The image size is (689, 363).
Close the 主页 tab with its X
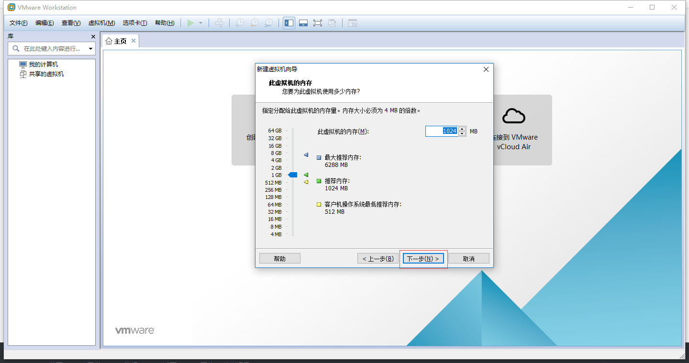[133, 41]
